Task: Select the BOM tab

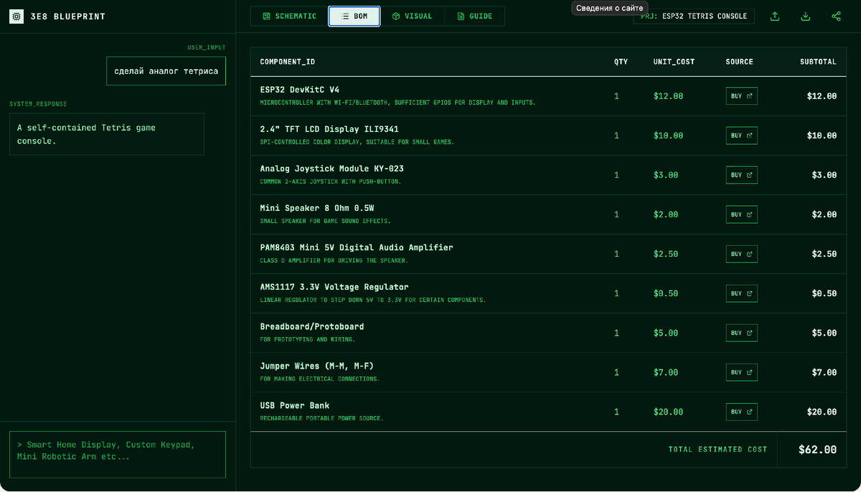Action: (x=354, y=16)
